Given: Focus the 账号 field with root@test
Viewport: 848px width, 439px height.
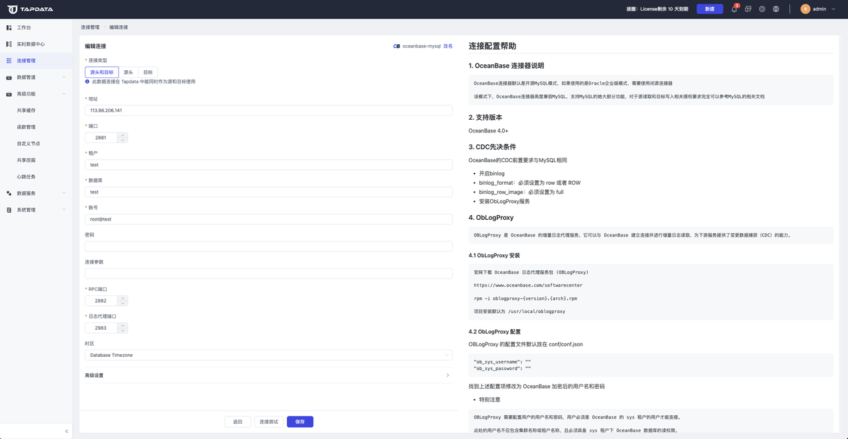Looking at the screenshot, I should [x=269, y=219].
